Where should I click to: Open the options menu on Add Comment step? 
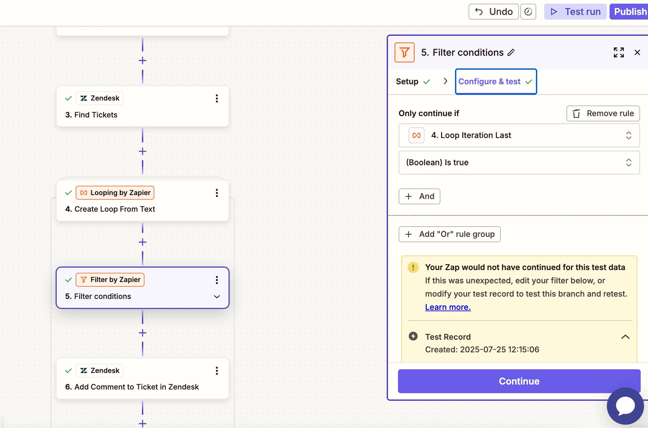[217, 371]
